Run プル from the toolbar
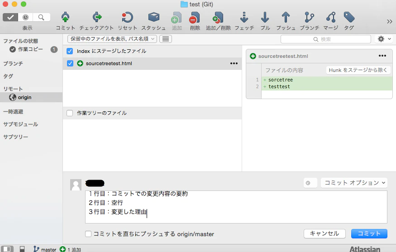Screen dimensions: 396x252 click(x=265, y=17)
